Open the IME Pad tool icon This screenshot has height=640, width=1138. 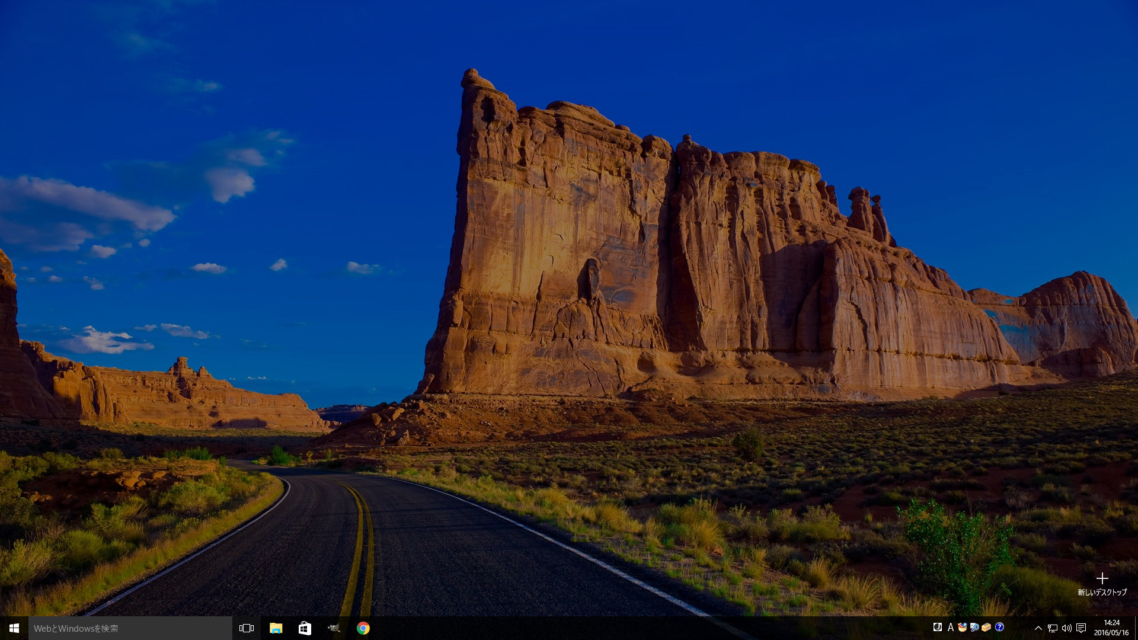pos(963,627)
